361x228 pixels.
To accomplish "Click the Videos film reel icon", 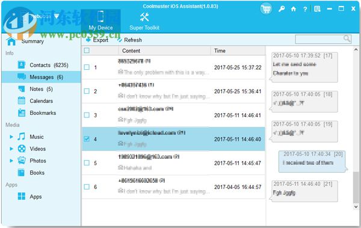I will tap(22, 149).
